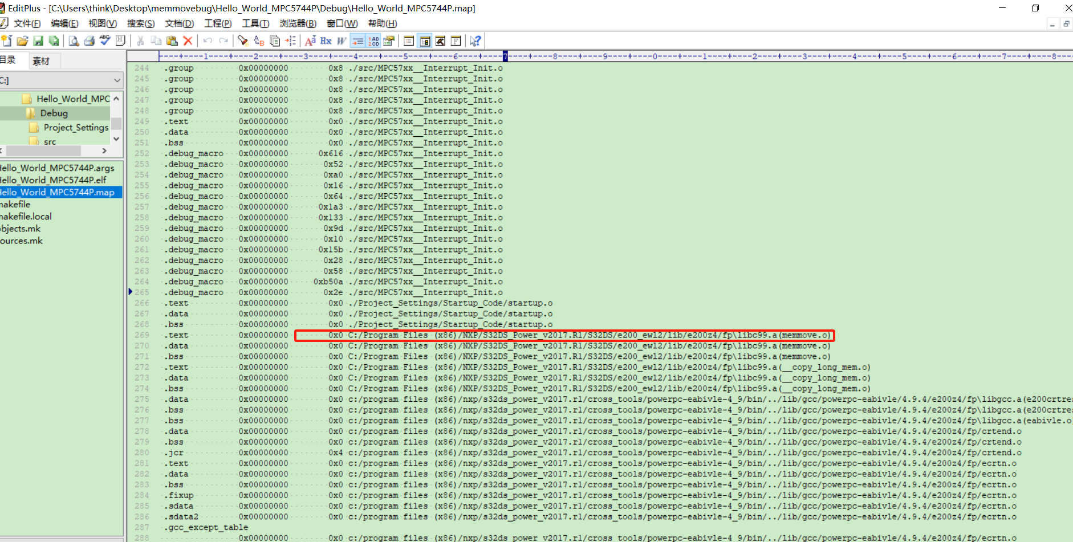Image resolution: width=1073 pixels, height=542 pixels.
Task: Click the Print Preview icon
Action: pyautogui.click(x=73, y=40)
